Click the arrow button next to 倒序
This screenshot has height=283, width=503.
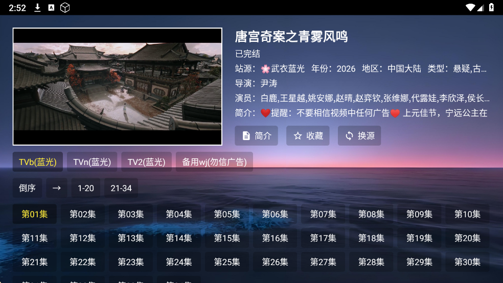coord(56,188)
